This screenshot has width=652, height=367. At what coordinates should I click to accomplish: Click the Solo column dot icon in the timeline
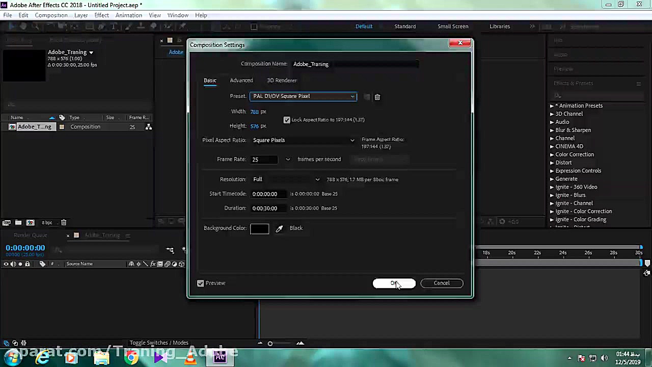pos(20,264)
